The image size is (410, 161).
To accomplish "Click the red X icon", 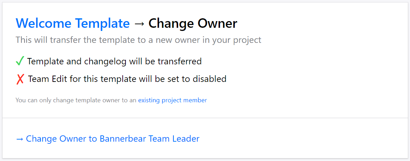I will point(20,79).
